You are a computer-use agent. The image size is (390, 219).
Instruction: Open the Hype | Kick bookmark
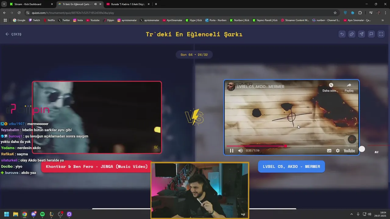pyautogui.click(x=193, y=20)
